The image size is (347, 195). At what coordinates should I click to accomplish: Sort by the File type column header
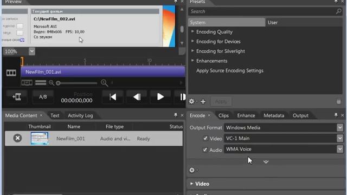click(114, 127)
